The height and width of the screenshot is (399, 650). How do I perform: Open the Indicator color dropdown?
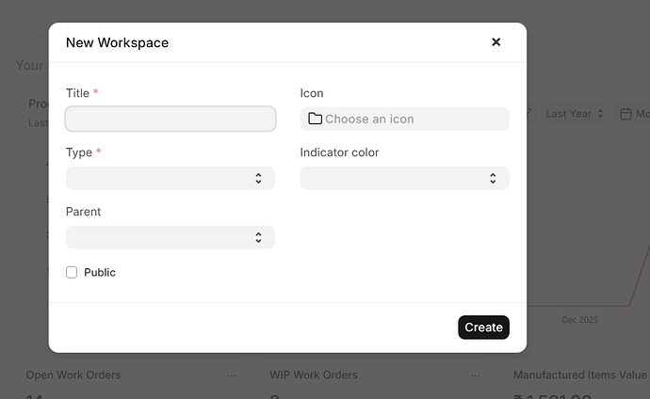point(404,178)
